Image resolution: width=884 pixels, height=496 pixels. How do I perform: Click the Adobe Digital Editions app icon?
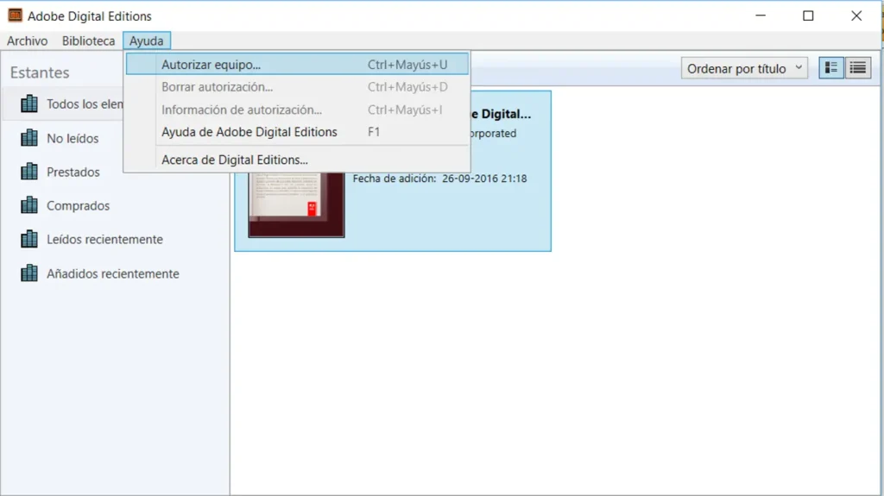pyautogui.click(x=15, y=16)
